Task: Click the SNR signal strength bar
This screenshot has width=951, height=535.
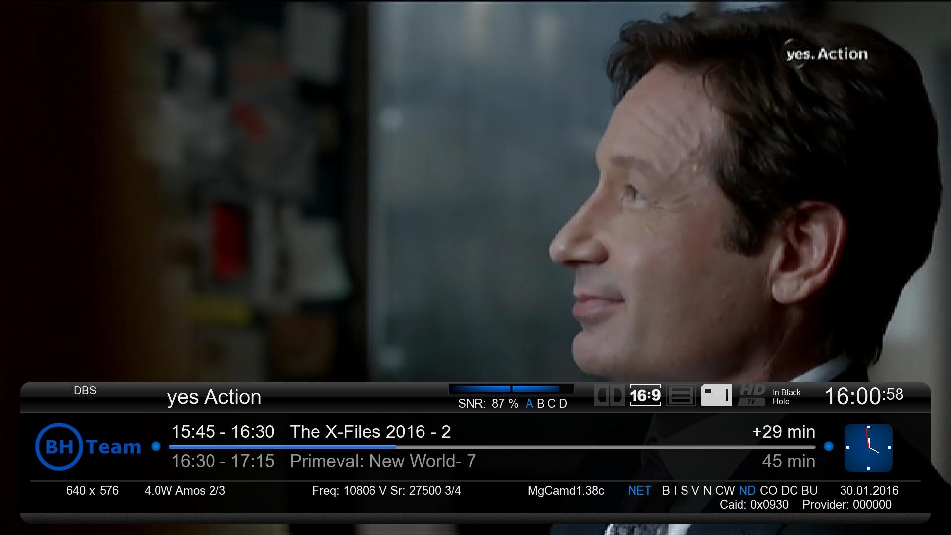Action: pos(511,389)
